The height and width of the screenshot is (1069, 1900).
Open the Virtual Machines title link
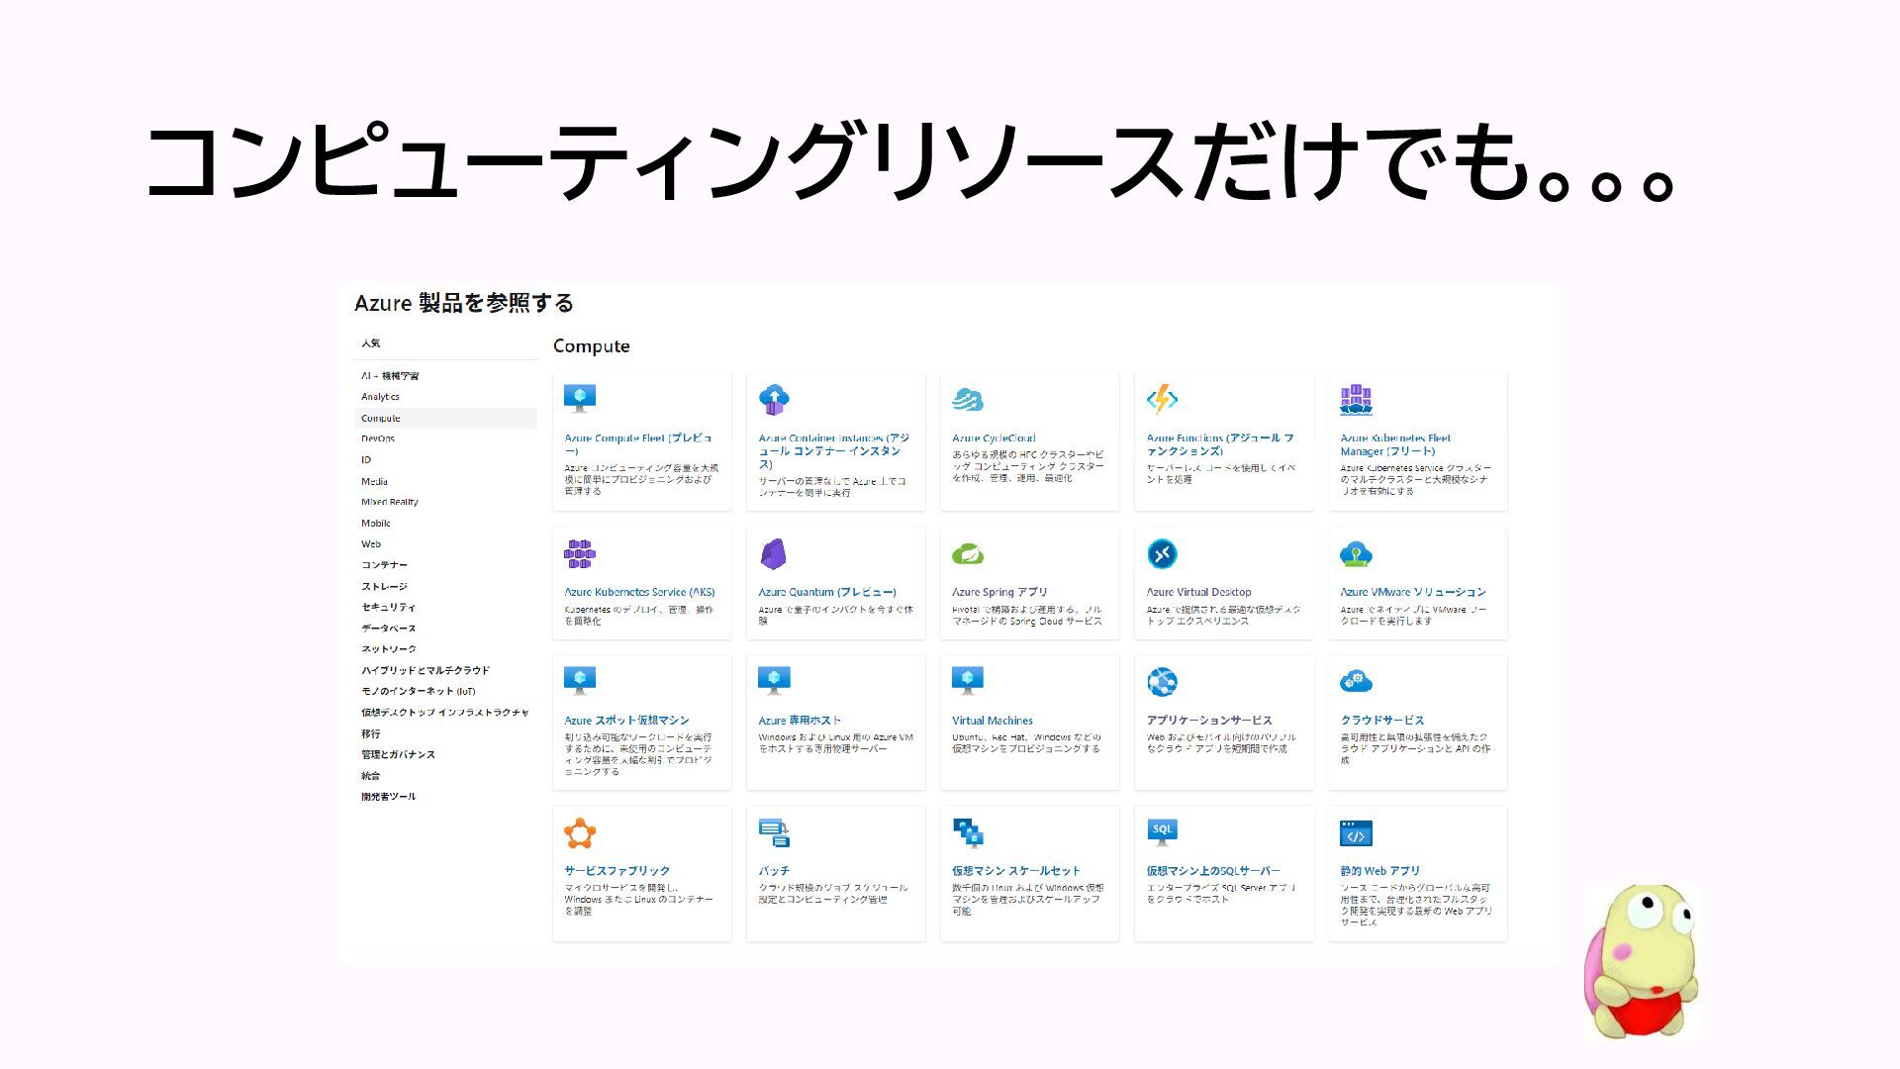(993, 721)
